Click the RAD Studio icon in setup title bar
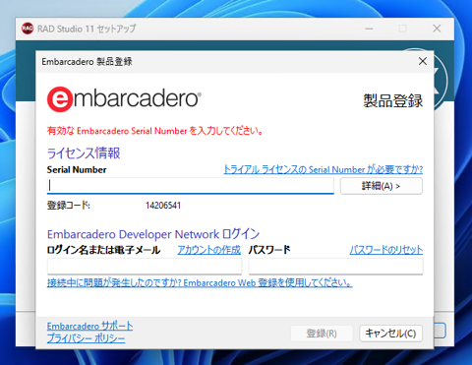Screen dimensions: 472x365 (28, 29)
